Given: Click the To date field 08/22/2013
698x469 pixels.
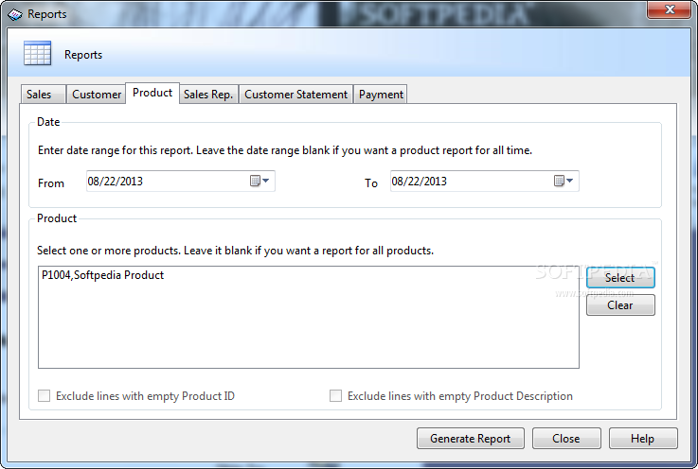Looking at the screenshot, I should coord(484,181).
